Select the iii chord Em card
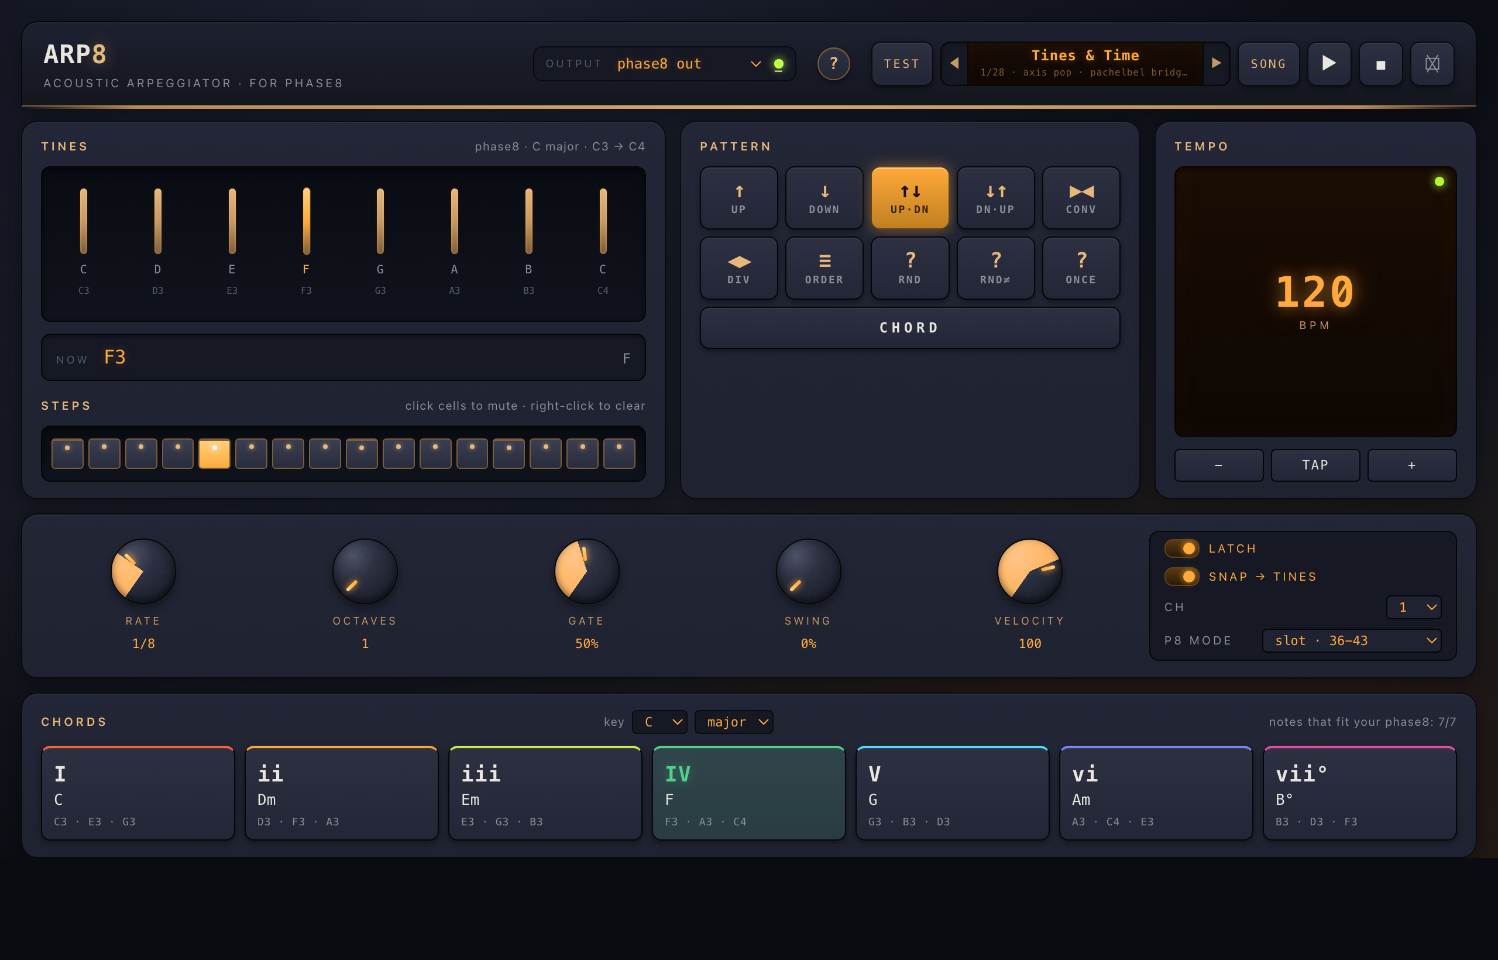Screen dimensions: 1498x960 [x=545, y=793]
